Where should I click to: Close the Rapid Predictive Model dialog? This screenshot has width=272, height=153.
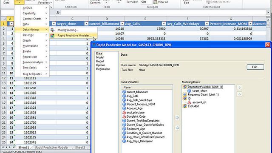(x=268, y=45)
